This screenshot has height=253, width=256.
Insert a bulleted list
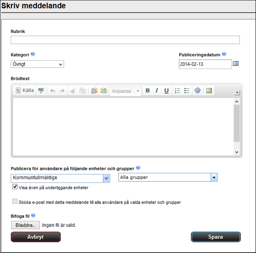[187, 91]
